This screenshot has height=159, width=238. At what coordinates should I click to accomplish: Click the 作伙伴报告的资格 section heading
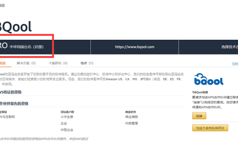click(14, 104)
